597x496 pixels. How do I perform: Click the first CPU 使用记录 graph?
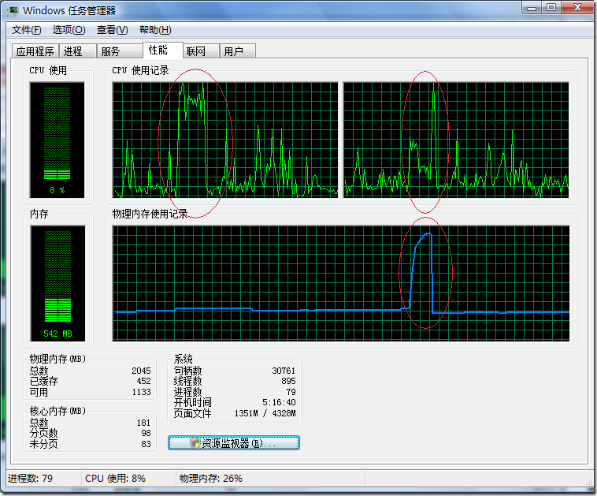[225, 140]
